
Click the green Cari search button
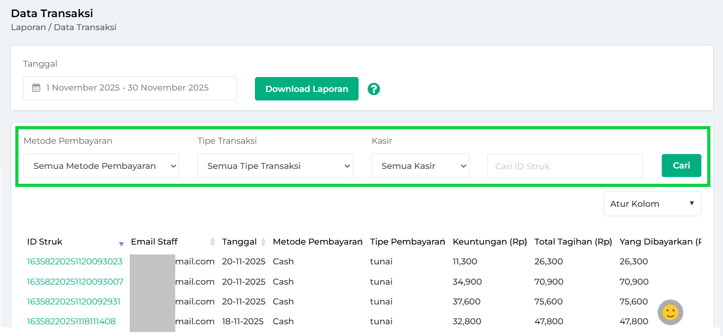coord(681,166)
